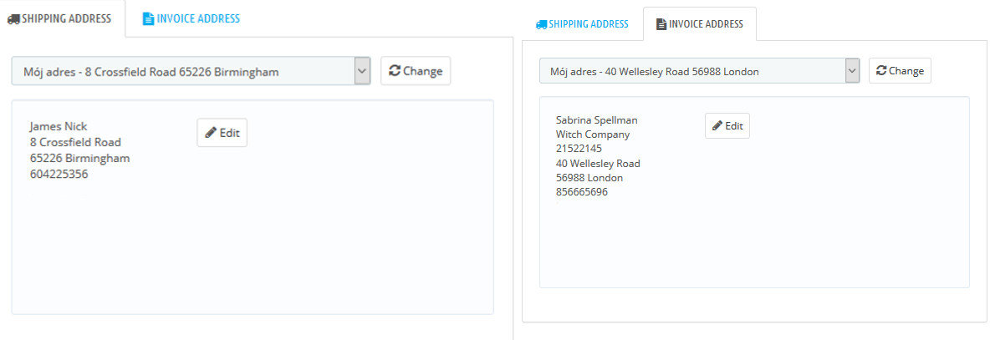
Task: Click the refresh icon beside the Birmingham address
Action: click(x=395, y=71)
